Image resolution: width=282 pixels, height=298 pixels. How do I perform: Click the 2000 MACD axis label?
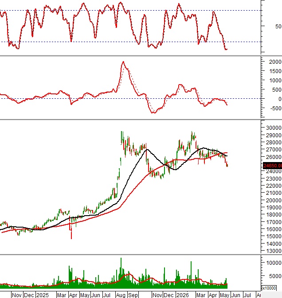(275, 62)
